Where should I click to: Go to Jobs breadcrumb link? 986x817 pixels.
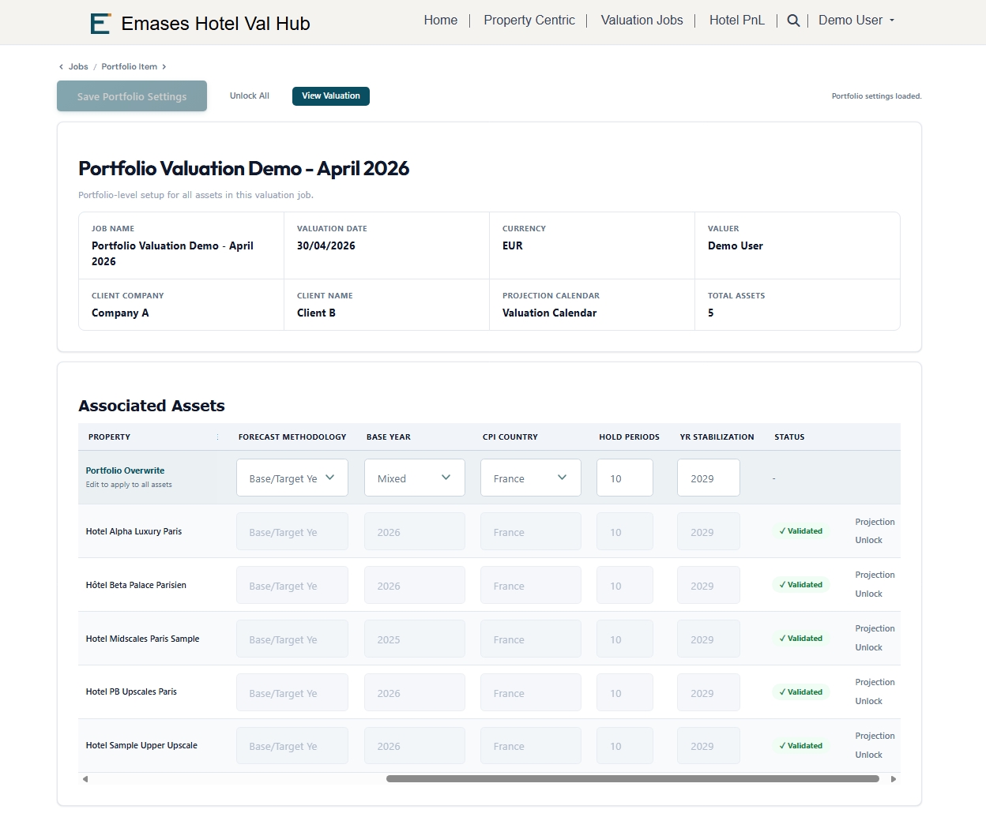78,67
